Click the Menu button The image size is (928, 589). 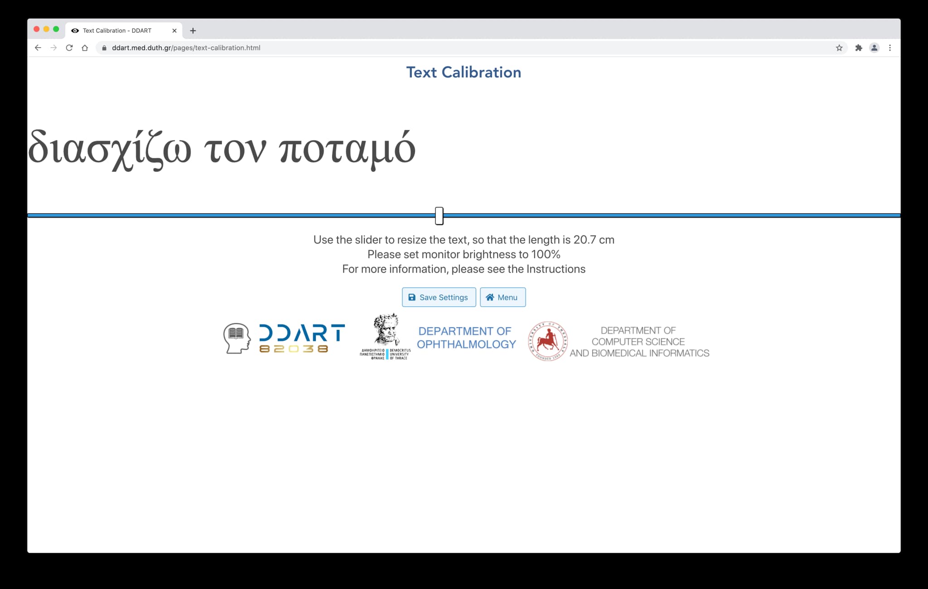point(503,297)
